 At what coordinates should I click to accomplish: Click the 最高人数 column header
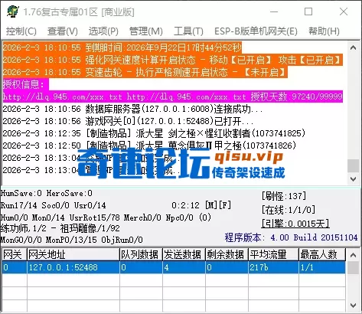coord(322,254)
